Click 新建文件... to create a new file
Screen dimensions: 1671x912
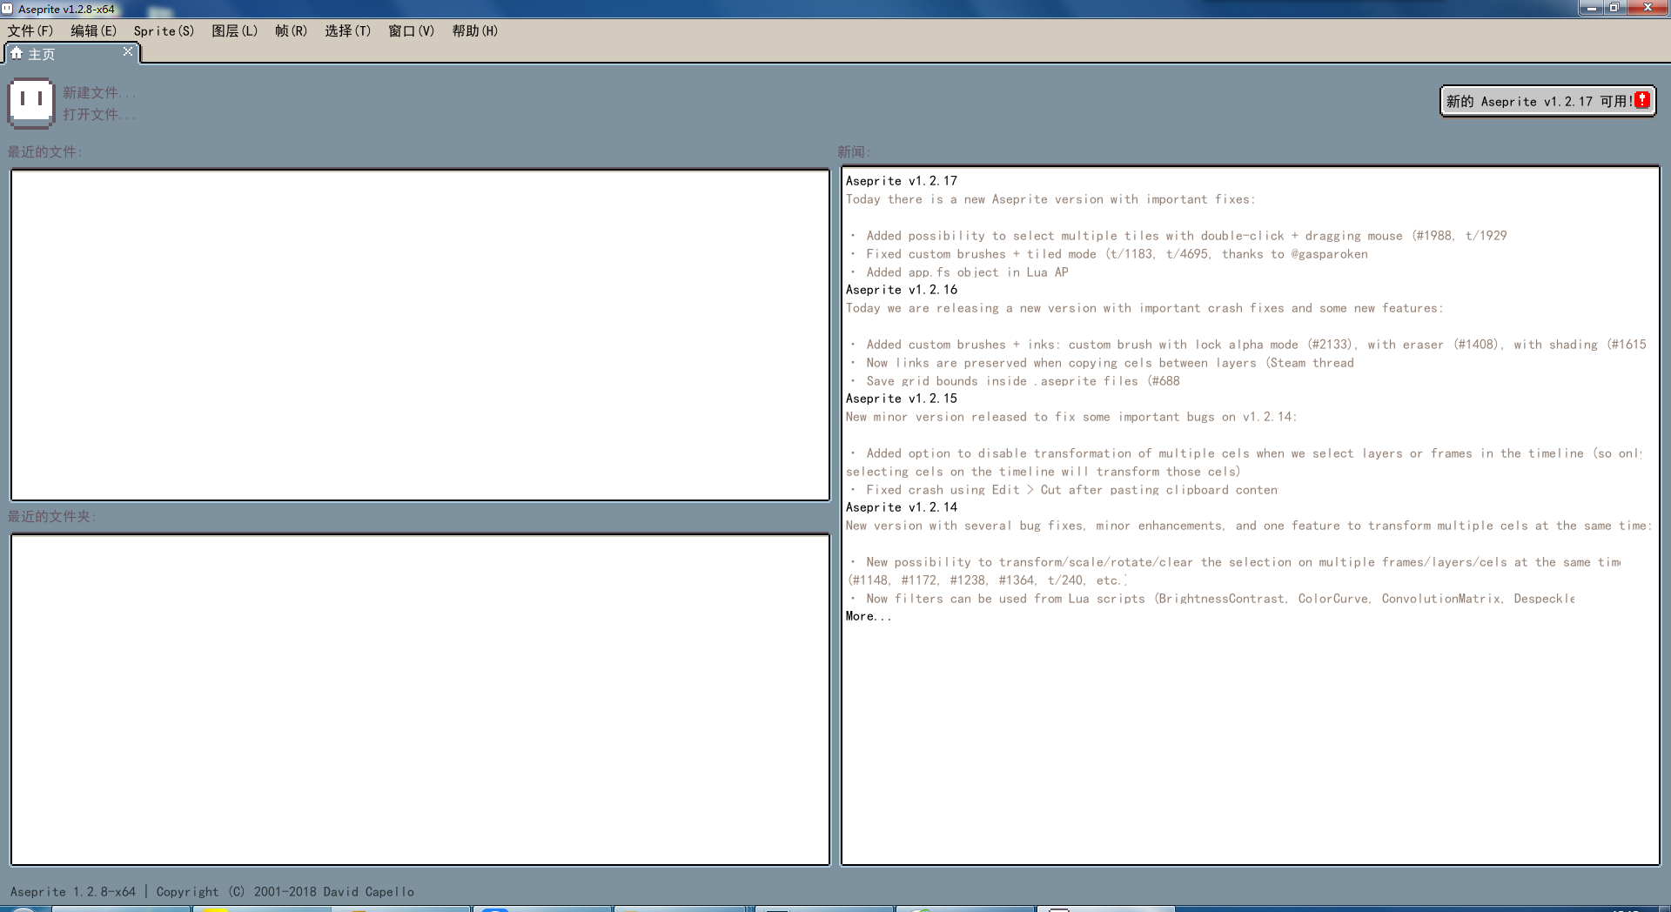point(98,92)
